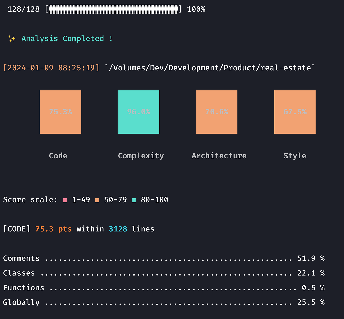Click the 3128 lines count text

pos(118,229)
